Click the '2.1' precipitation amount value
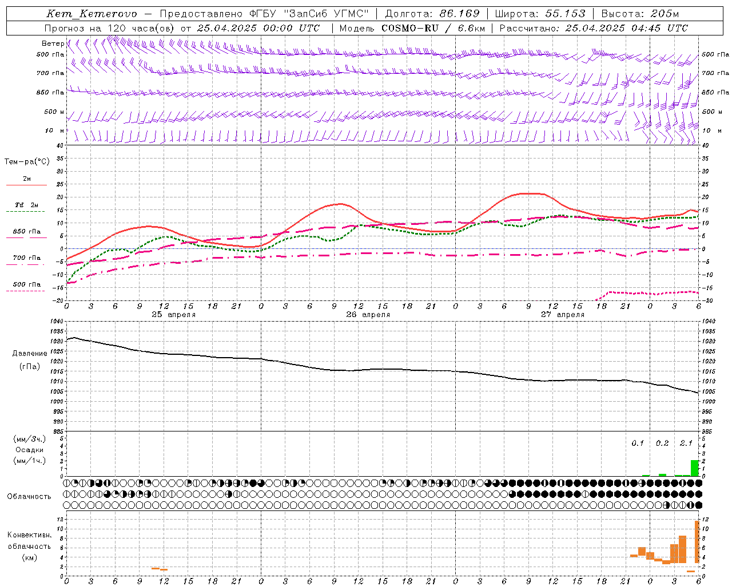Image resolution: width=732 pixels, height=586 pixels. point(686,444)
